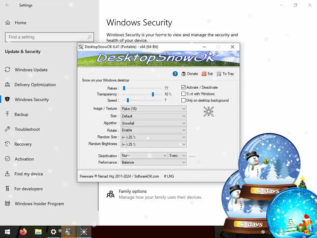Select Windows Update in Settings sidebar
317x238 pixels.
point(31,70)
